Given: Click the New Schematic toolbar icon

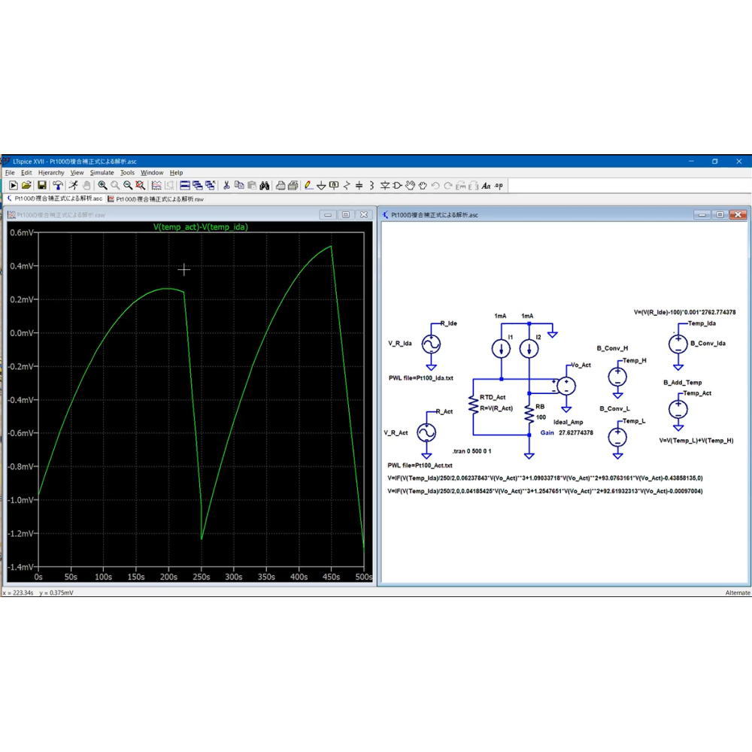Looking at the screenshot, I should coord(14,185).
